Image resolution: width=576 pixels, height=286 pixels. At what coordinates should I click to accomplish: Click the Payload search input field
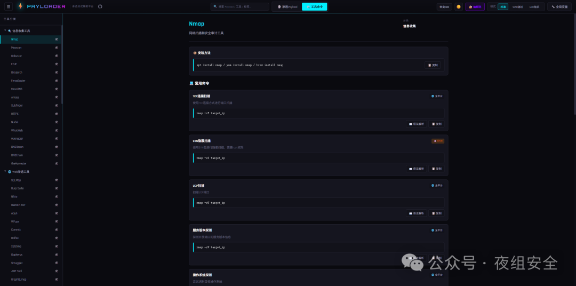tap(240, 7)
